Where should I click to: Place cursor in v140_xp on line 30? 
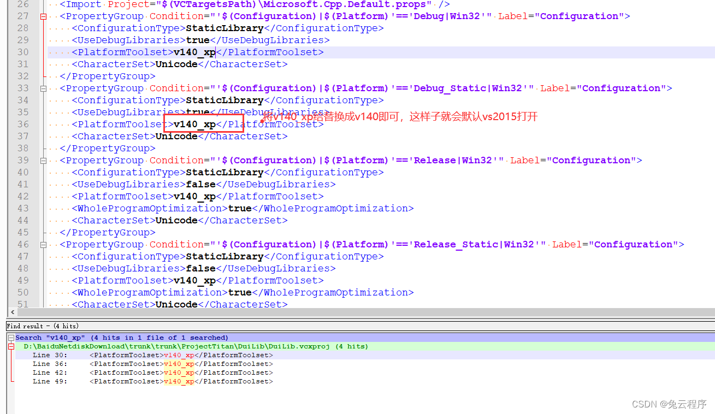point(194,52)
